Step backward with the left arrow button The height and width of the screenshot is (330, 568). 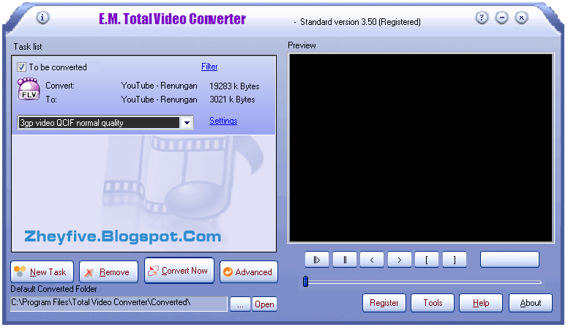tap(372, 260)
